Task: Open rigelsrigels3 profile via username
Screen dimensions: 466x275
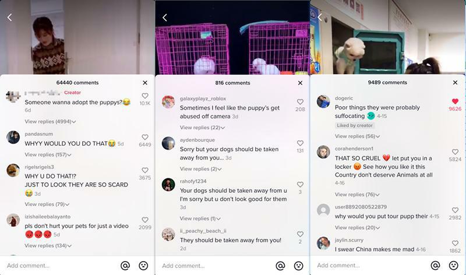Action: click(39, 167)
